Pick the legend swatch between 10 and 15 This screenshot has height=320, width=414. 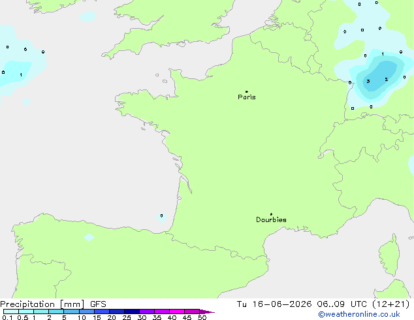(87, 312)
